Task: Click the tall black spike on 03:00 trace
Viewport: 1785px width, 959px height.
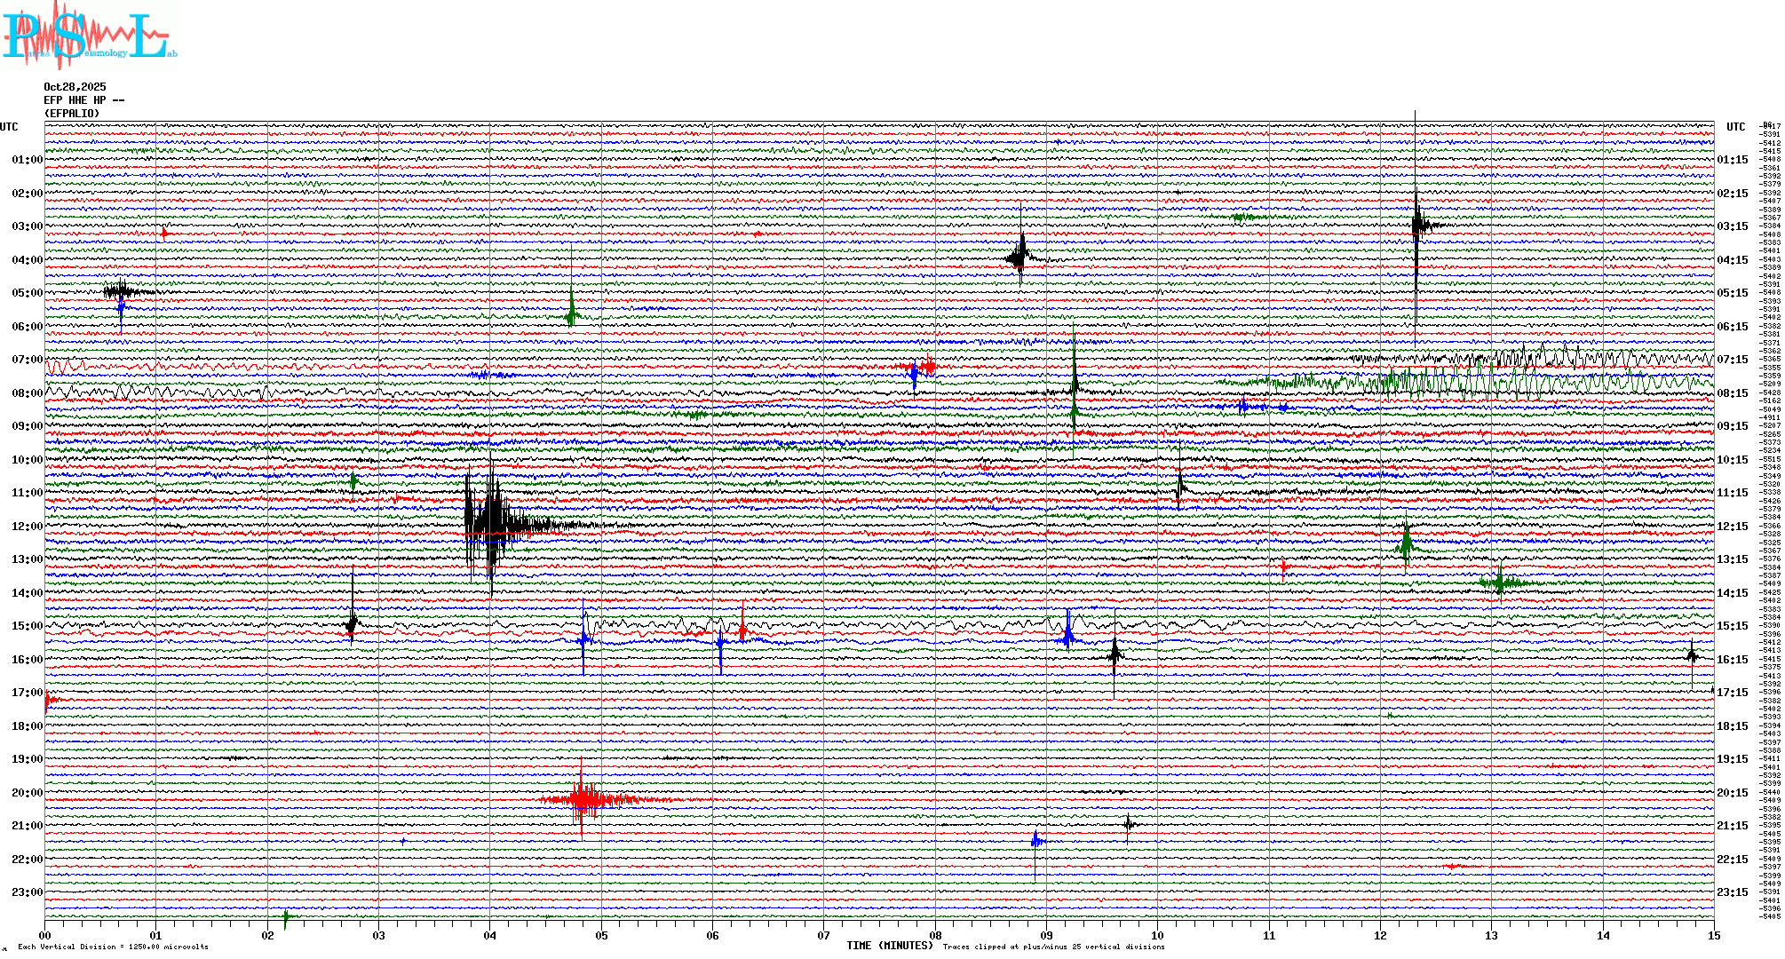Action: tap(1416, 224)
